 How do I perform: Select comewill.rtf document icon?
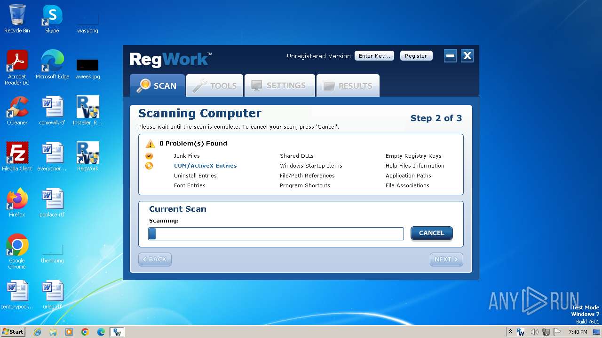coord(52,111)
